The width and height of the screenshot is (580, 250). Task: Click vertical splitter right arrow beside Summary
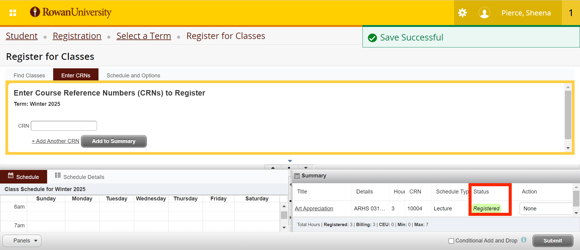(291, 217)
